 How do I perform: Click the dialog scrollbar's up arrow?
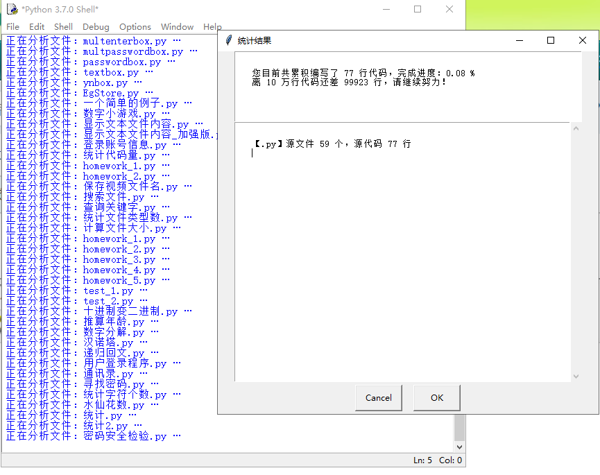pyautogui.click(x=576, y=128)
